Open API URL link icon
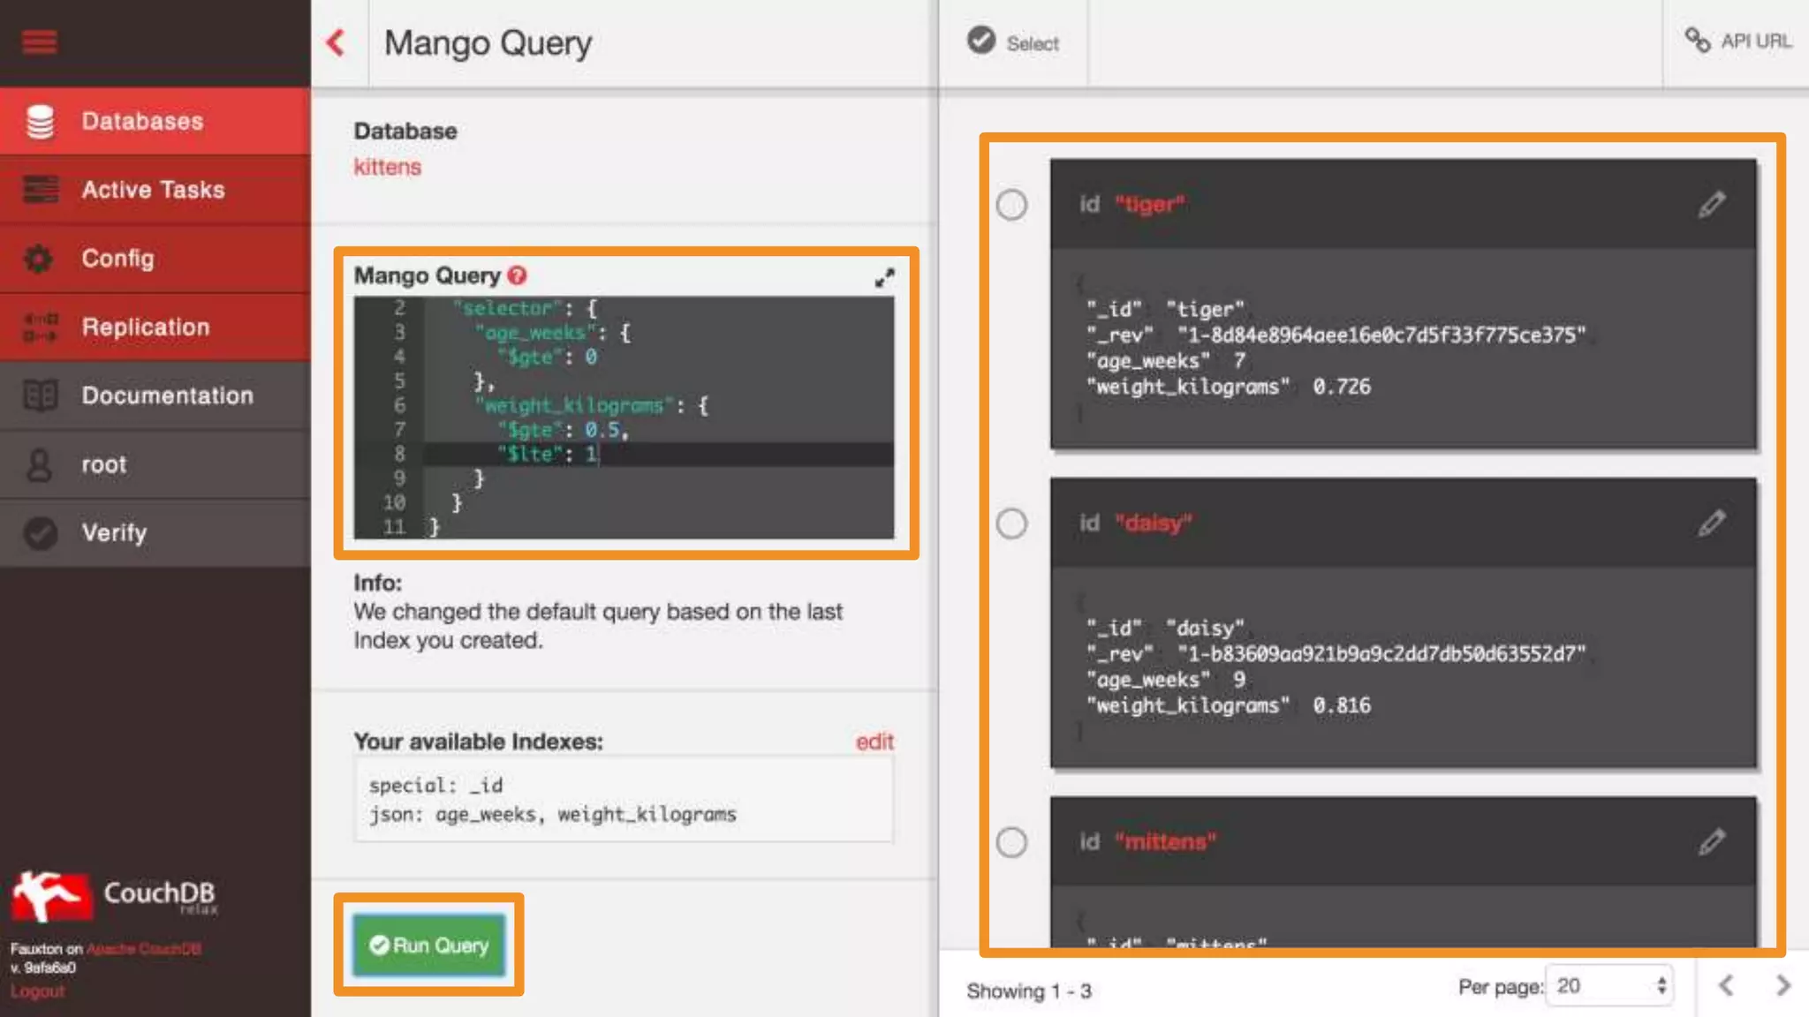 coord(1697,41)
